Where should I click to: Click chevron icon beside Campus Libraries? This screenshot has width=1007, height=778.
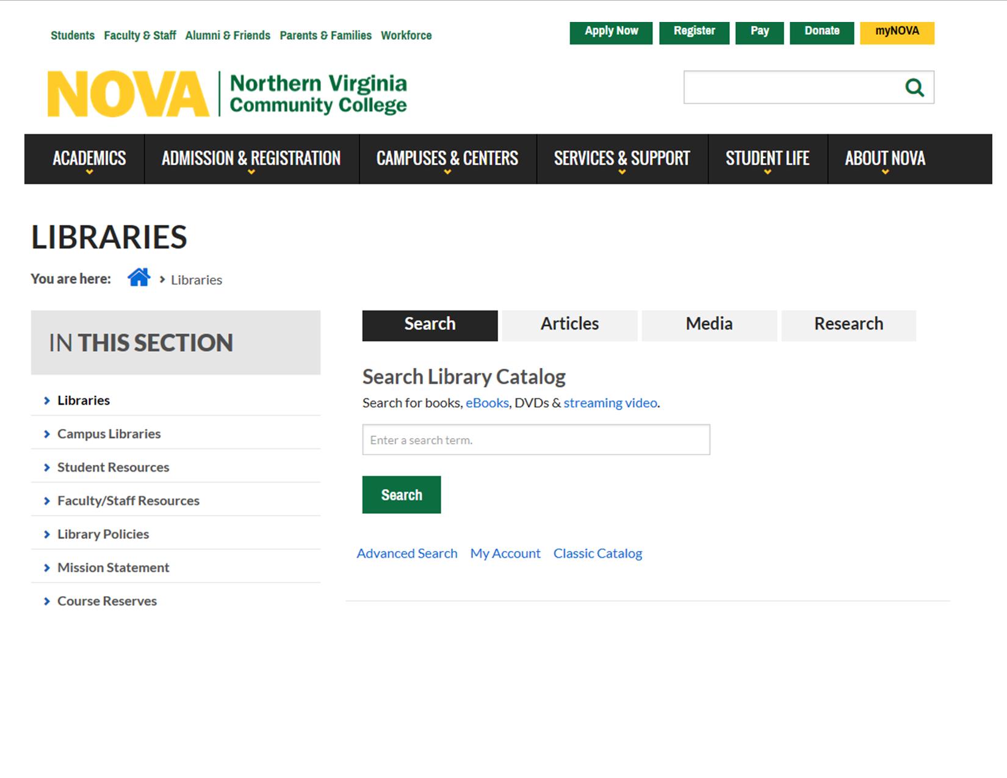point(47,434)
